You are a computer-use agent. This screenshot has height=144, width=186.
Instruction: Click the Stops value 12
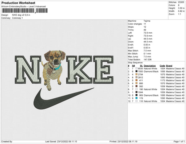[x=145, y=27]
